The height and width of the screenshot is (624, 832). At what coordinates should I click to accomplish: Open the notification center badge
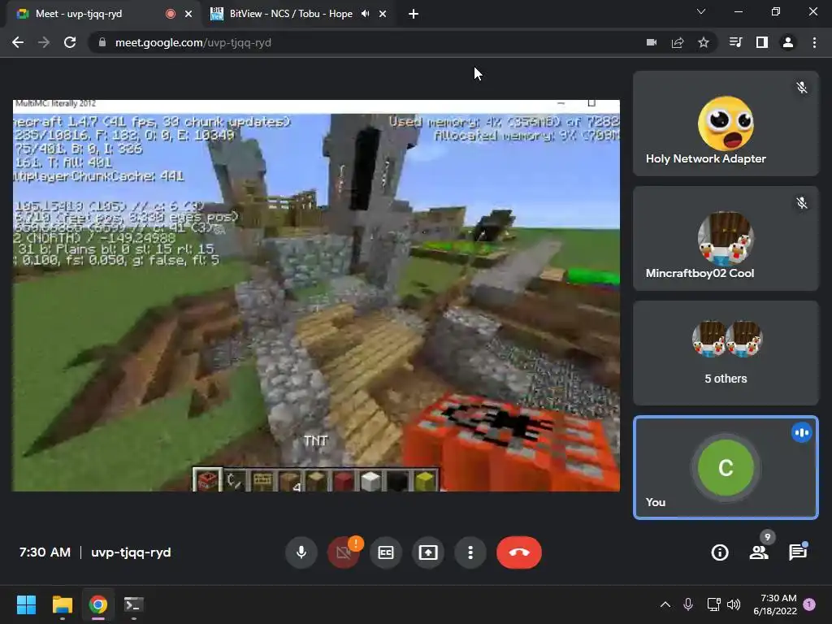coord(809,604)
